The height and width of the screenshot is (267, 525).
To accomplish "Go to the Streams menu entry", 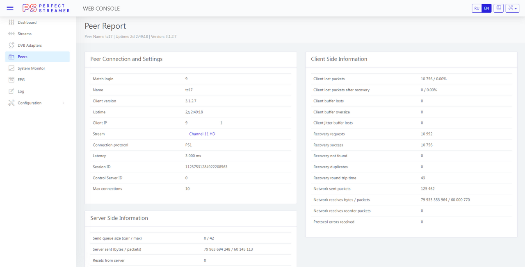I will click(x=25, y=34).
